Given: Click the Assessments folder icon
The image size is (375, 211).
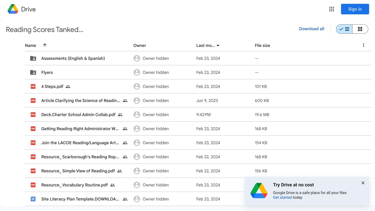Looking at the screenshot, I should click(33, 58).
